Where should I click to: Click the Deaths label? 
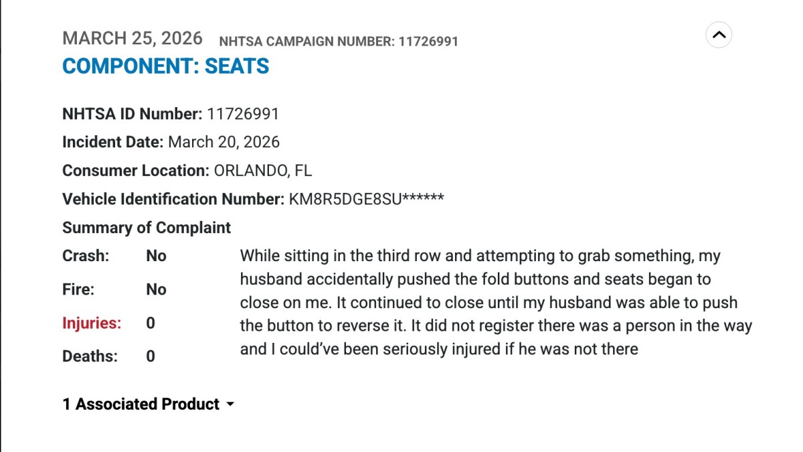(x=90, y=356)
